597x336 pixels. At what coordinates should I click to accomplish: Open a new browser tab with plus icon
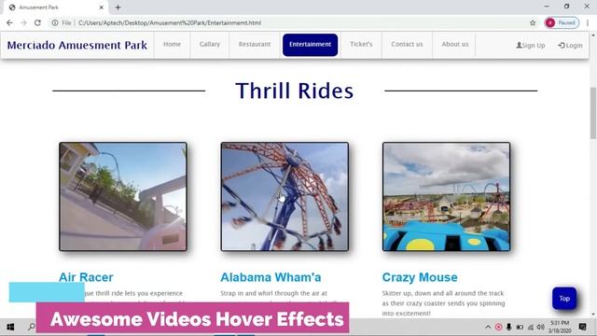[x=118, y=7]
